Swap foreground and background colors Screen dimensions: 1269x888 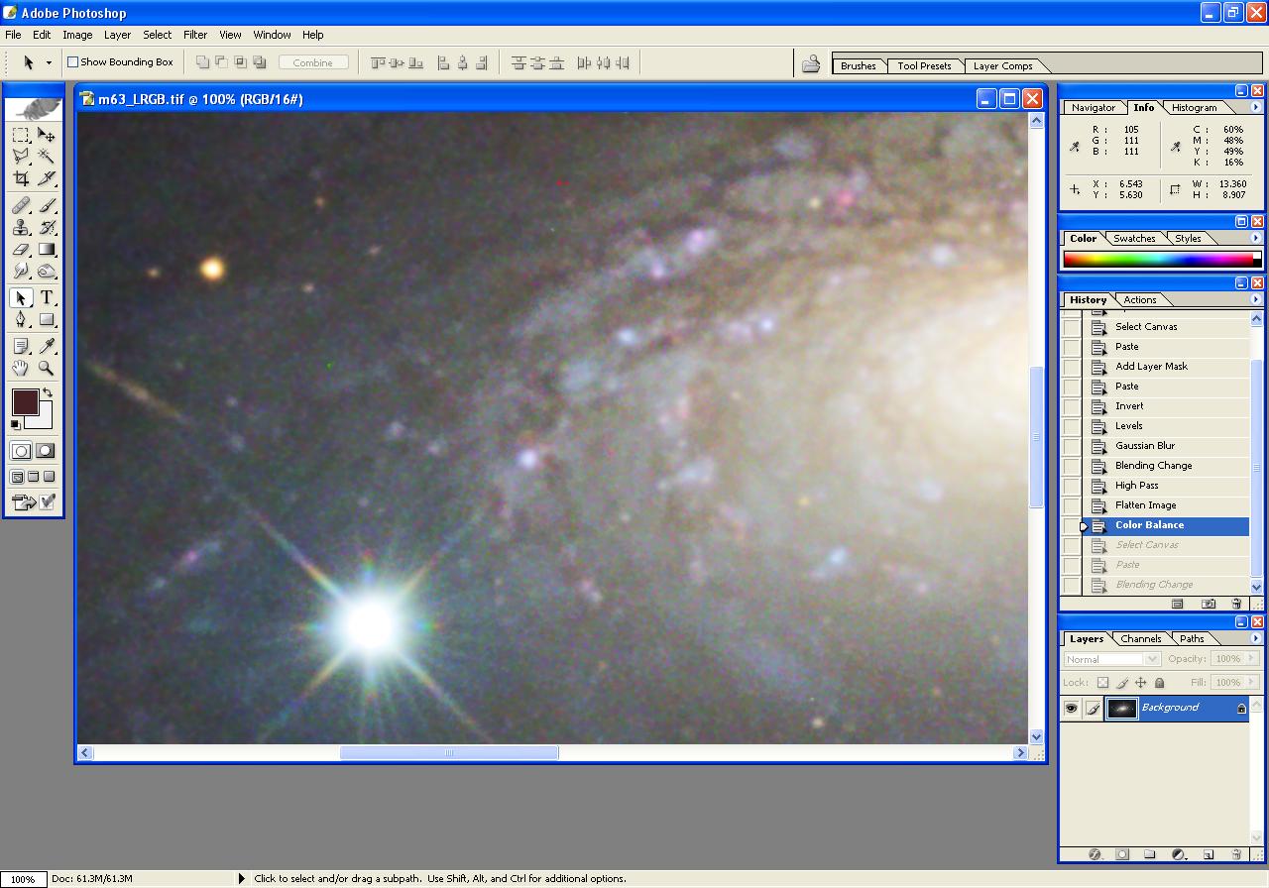[47, 393]
